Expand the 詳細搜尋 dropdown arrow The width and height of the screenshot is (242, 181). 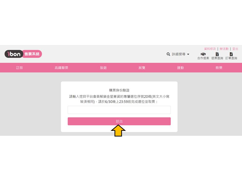188,54
